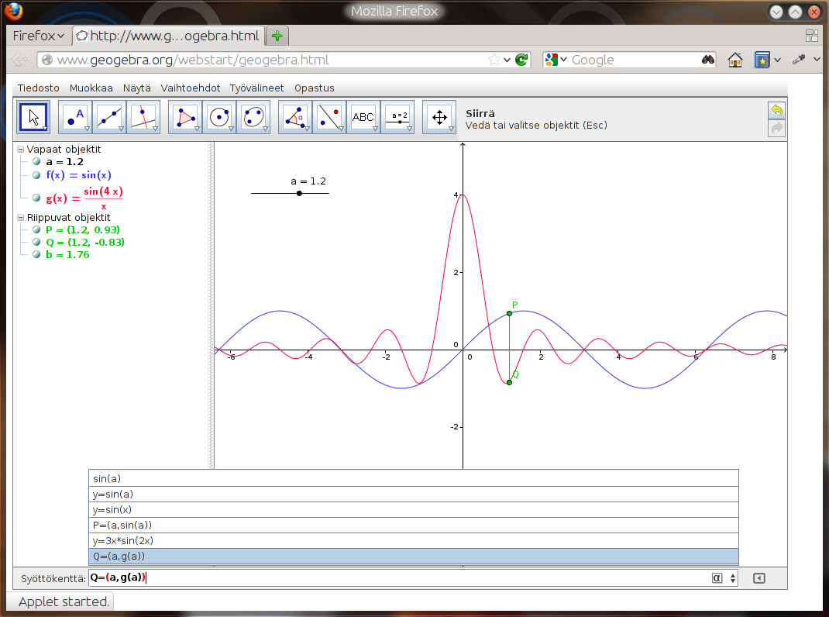Click the bookmarks star-folder icon

pos(762,60)
